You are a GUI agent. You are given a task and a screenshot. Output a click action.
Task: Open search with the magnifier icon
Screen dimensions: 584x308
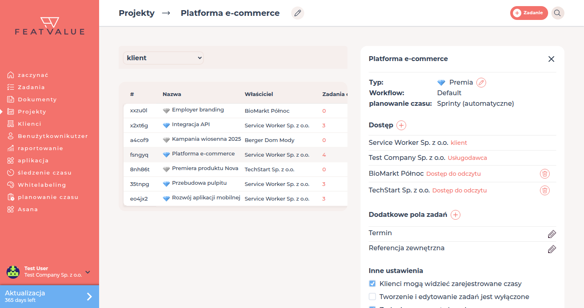click(557, 13)
